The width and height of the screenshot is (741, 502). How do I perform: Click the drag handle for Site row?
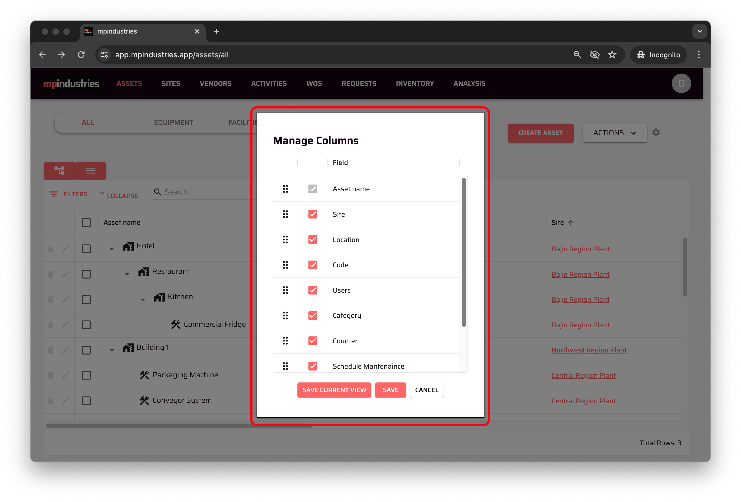coord(285,214)
